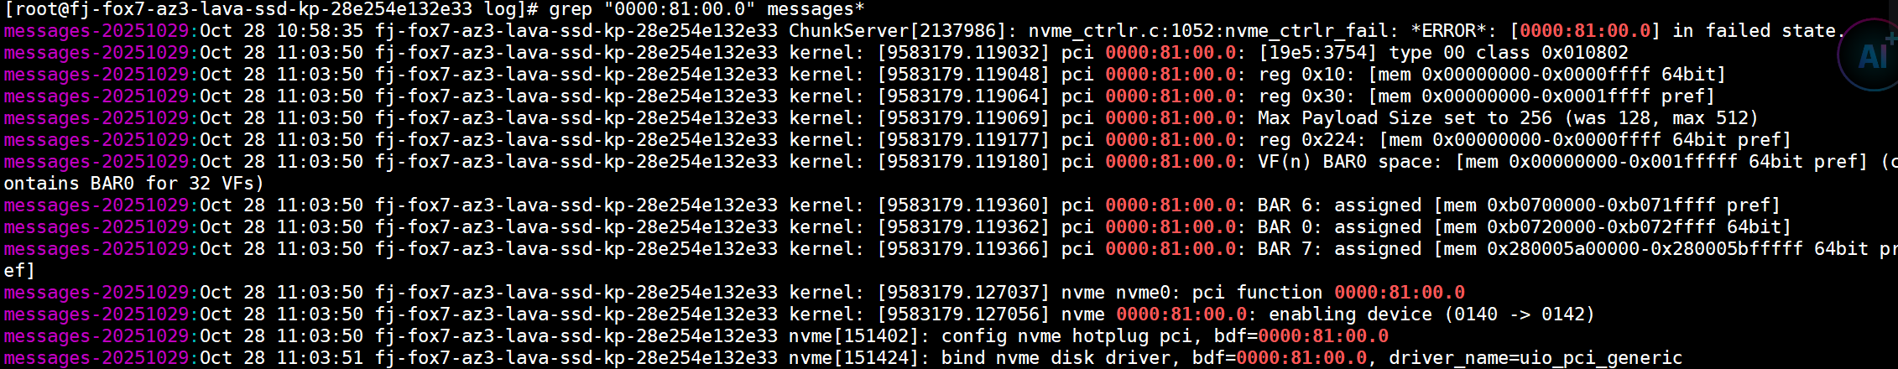Click the floating AI assistant icon

point(1869,55)
